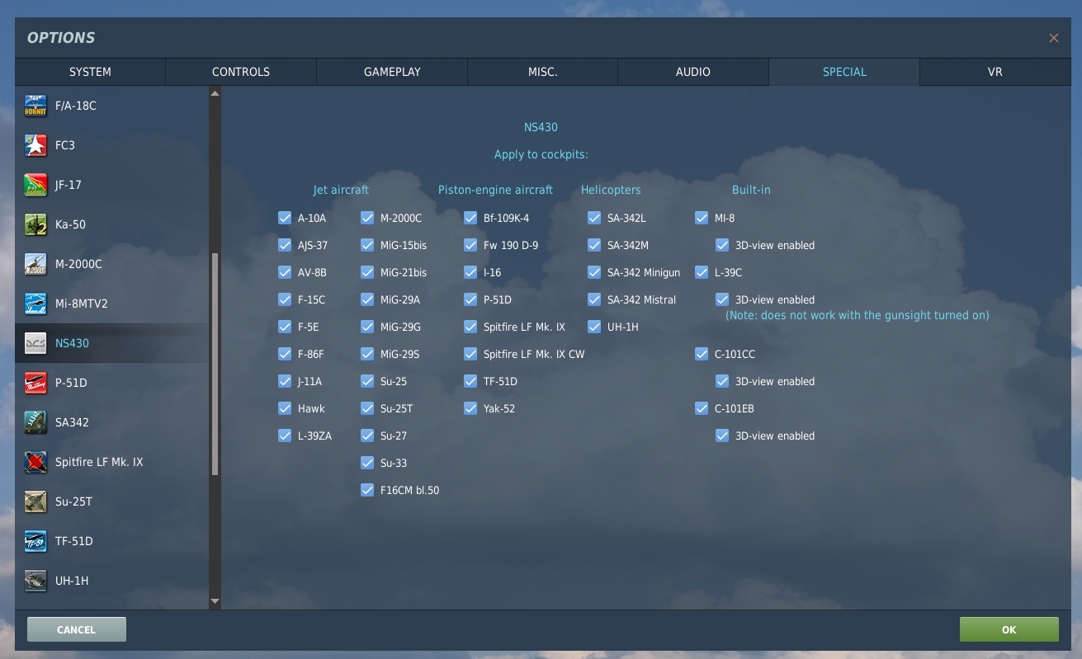Uncheck the F-86F checkbox

pyautogui.click(x=285, y=354)
